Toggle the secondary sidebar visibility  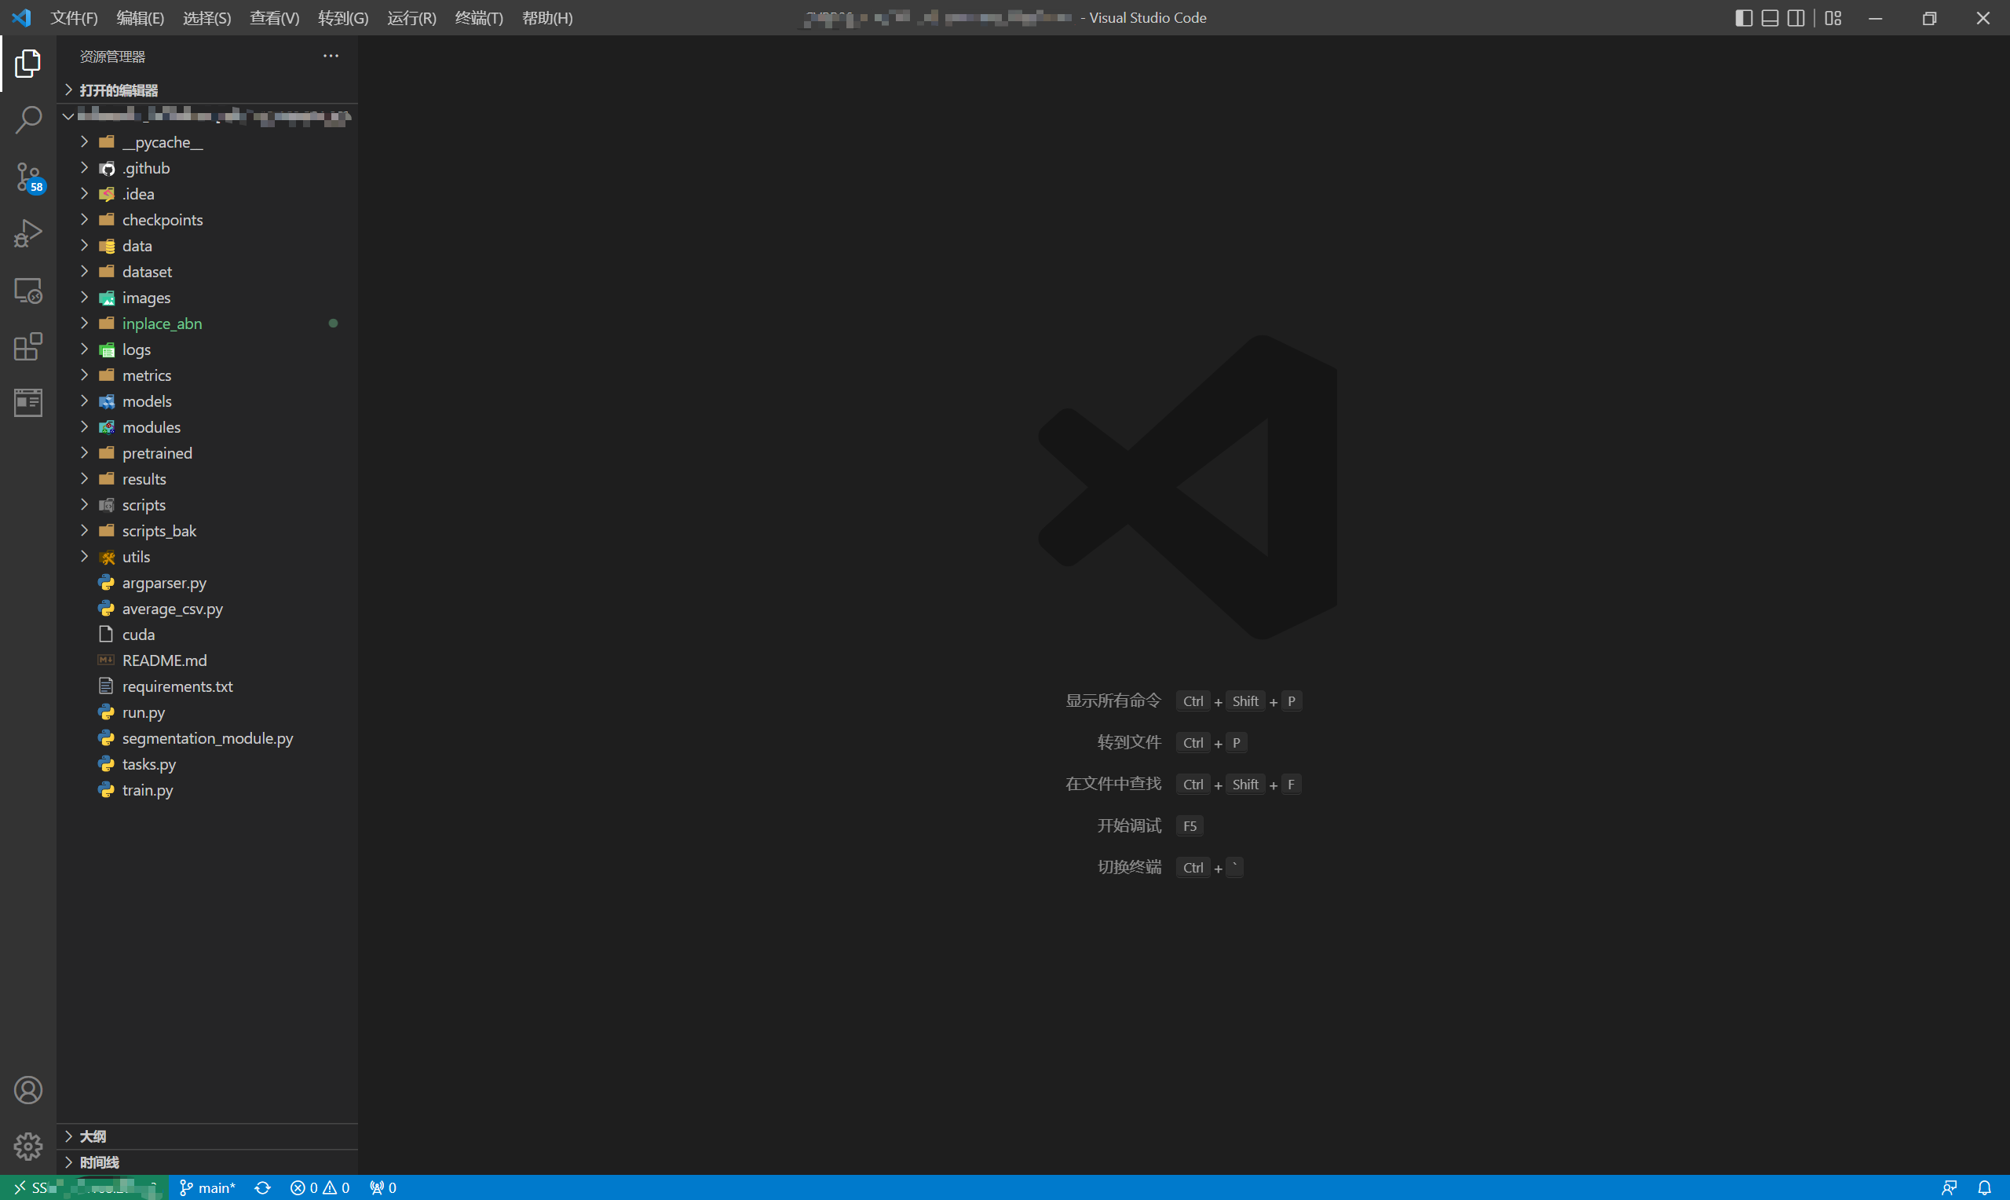(x=1795, y=17)
